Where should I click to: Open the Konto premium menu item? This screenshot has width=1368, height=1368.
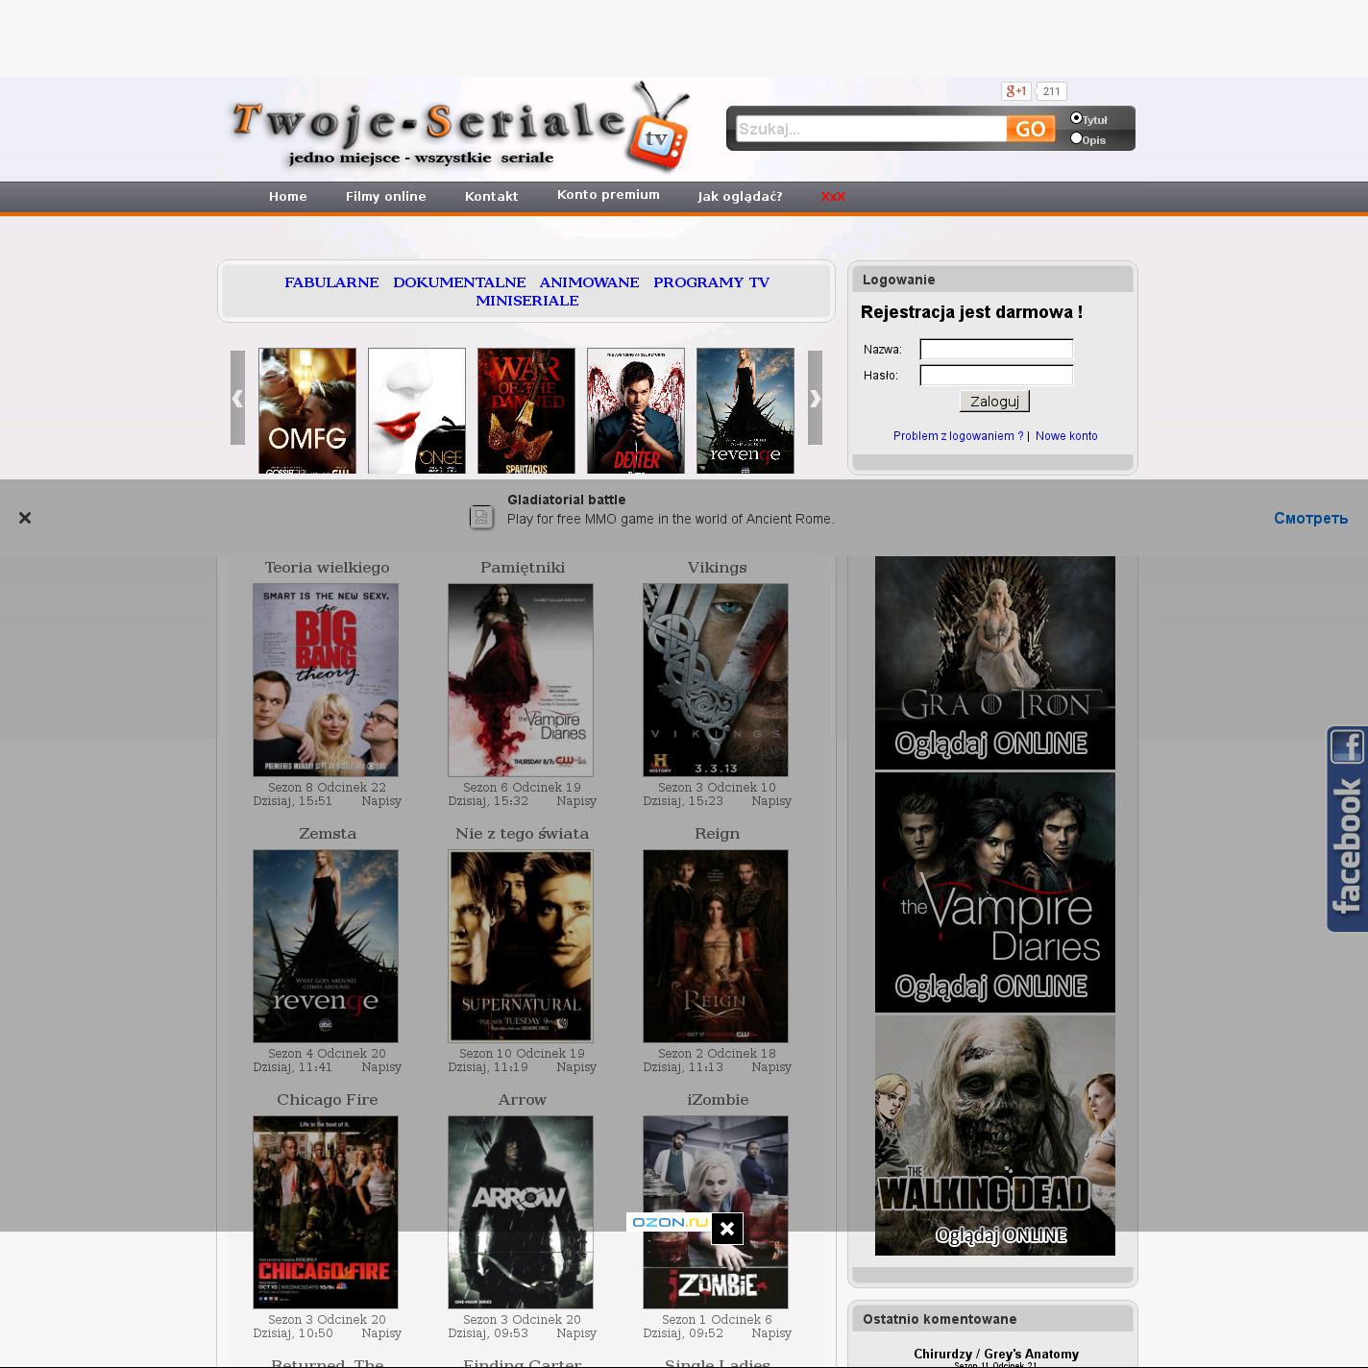[x=608, y=195]
